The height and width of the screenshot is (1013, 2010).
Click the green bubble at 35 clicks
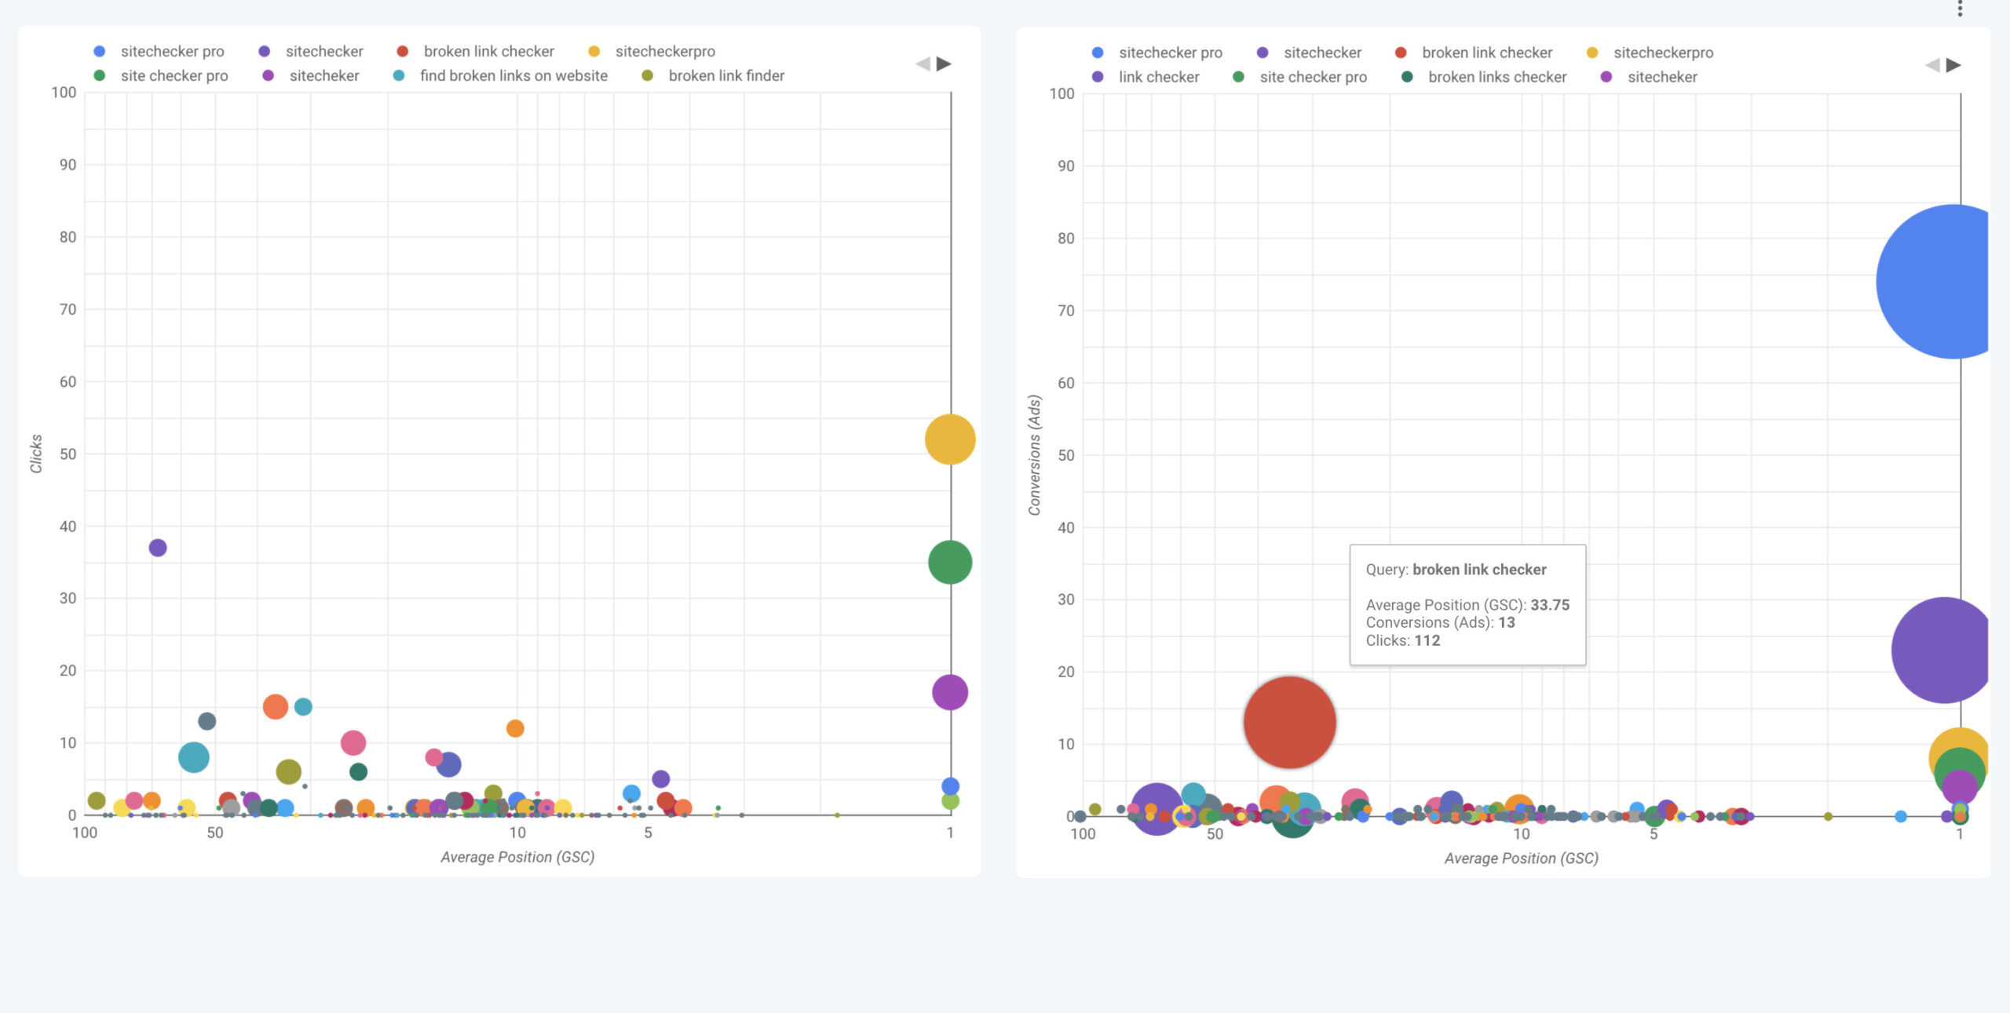[950, 563]
